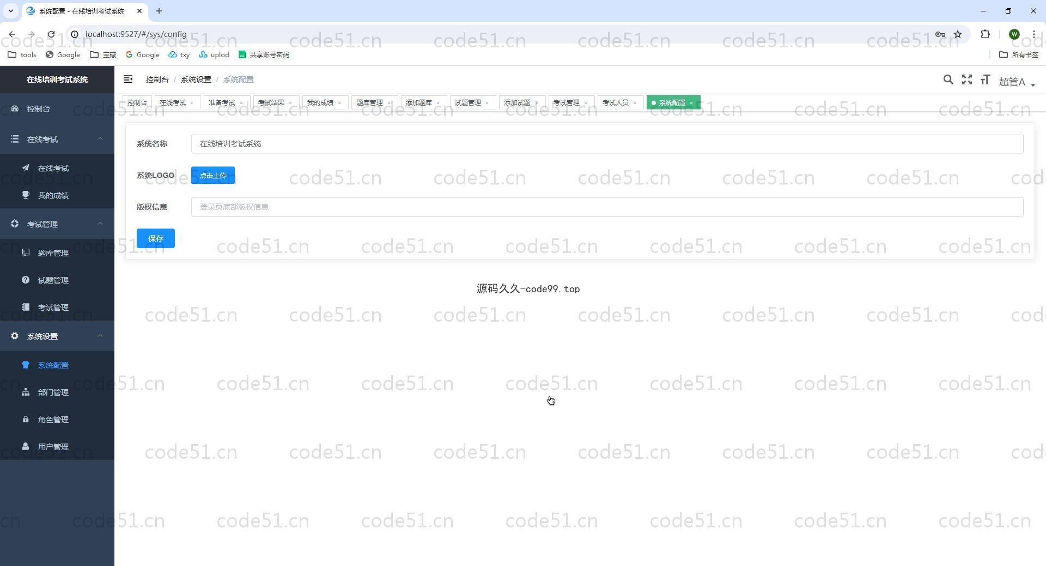Image resolution: width=1046 pixels, height=566 pixels.
Task: Reload the page in the browser
Action: click(51, 34)
